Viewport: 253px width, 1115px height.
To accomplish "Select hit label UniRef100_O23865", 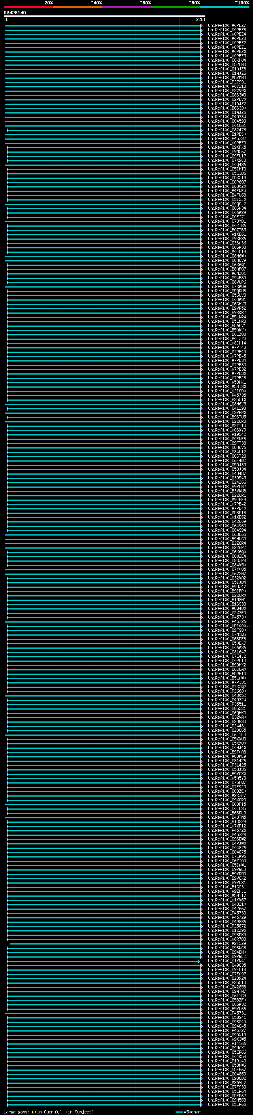I will pyautogui.click(x=227, y=730).
